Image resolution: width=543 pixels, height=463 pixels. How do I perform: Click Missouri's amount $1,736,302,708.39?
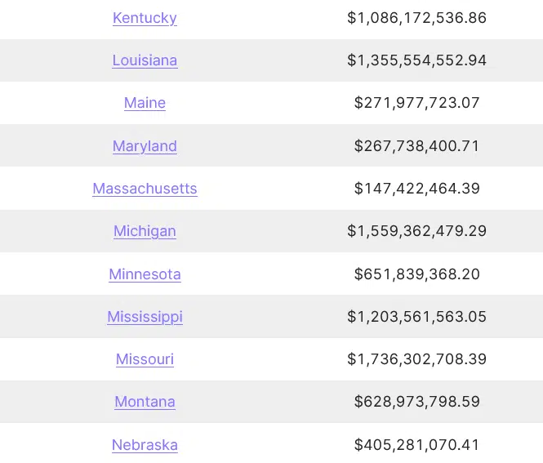[417, 359]
